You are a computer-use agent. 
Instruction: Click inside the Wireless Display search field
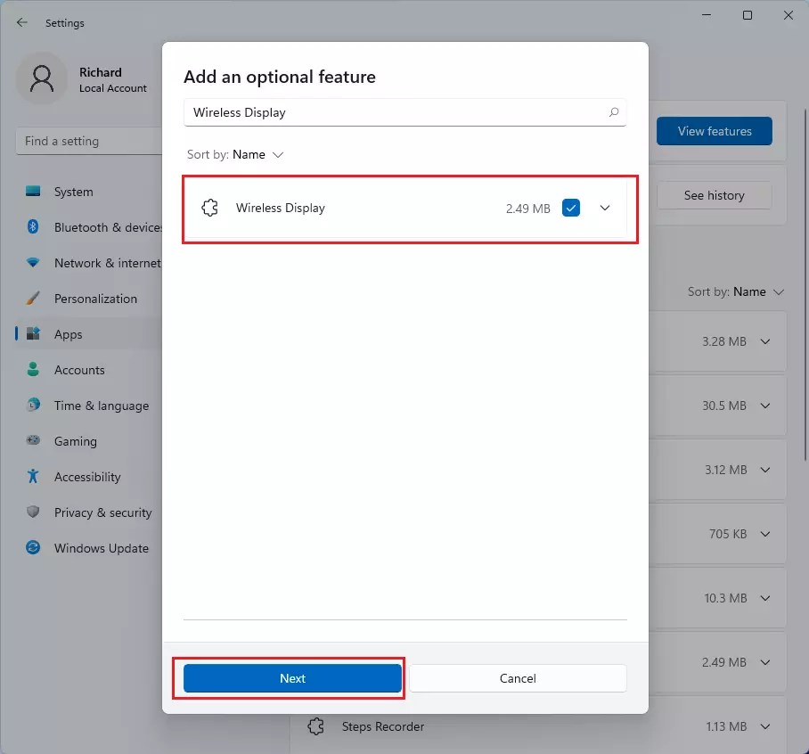click(392, 112)
